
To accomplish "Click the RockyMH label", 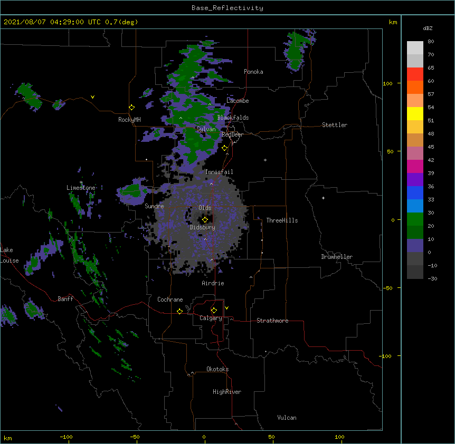I will point(129,120).
